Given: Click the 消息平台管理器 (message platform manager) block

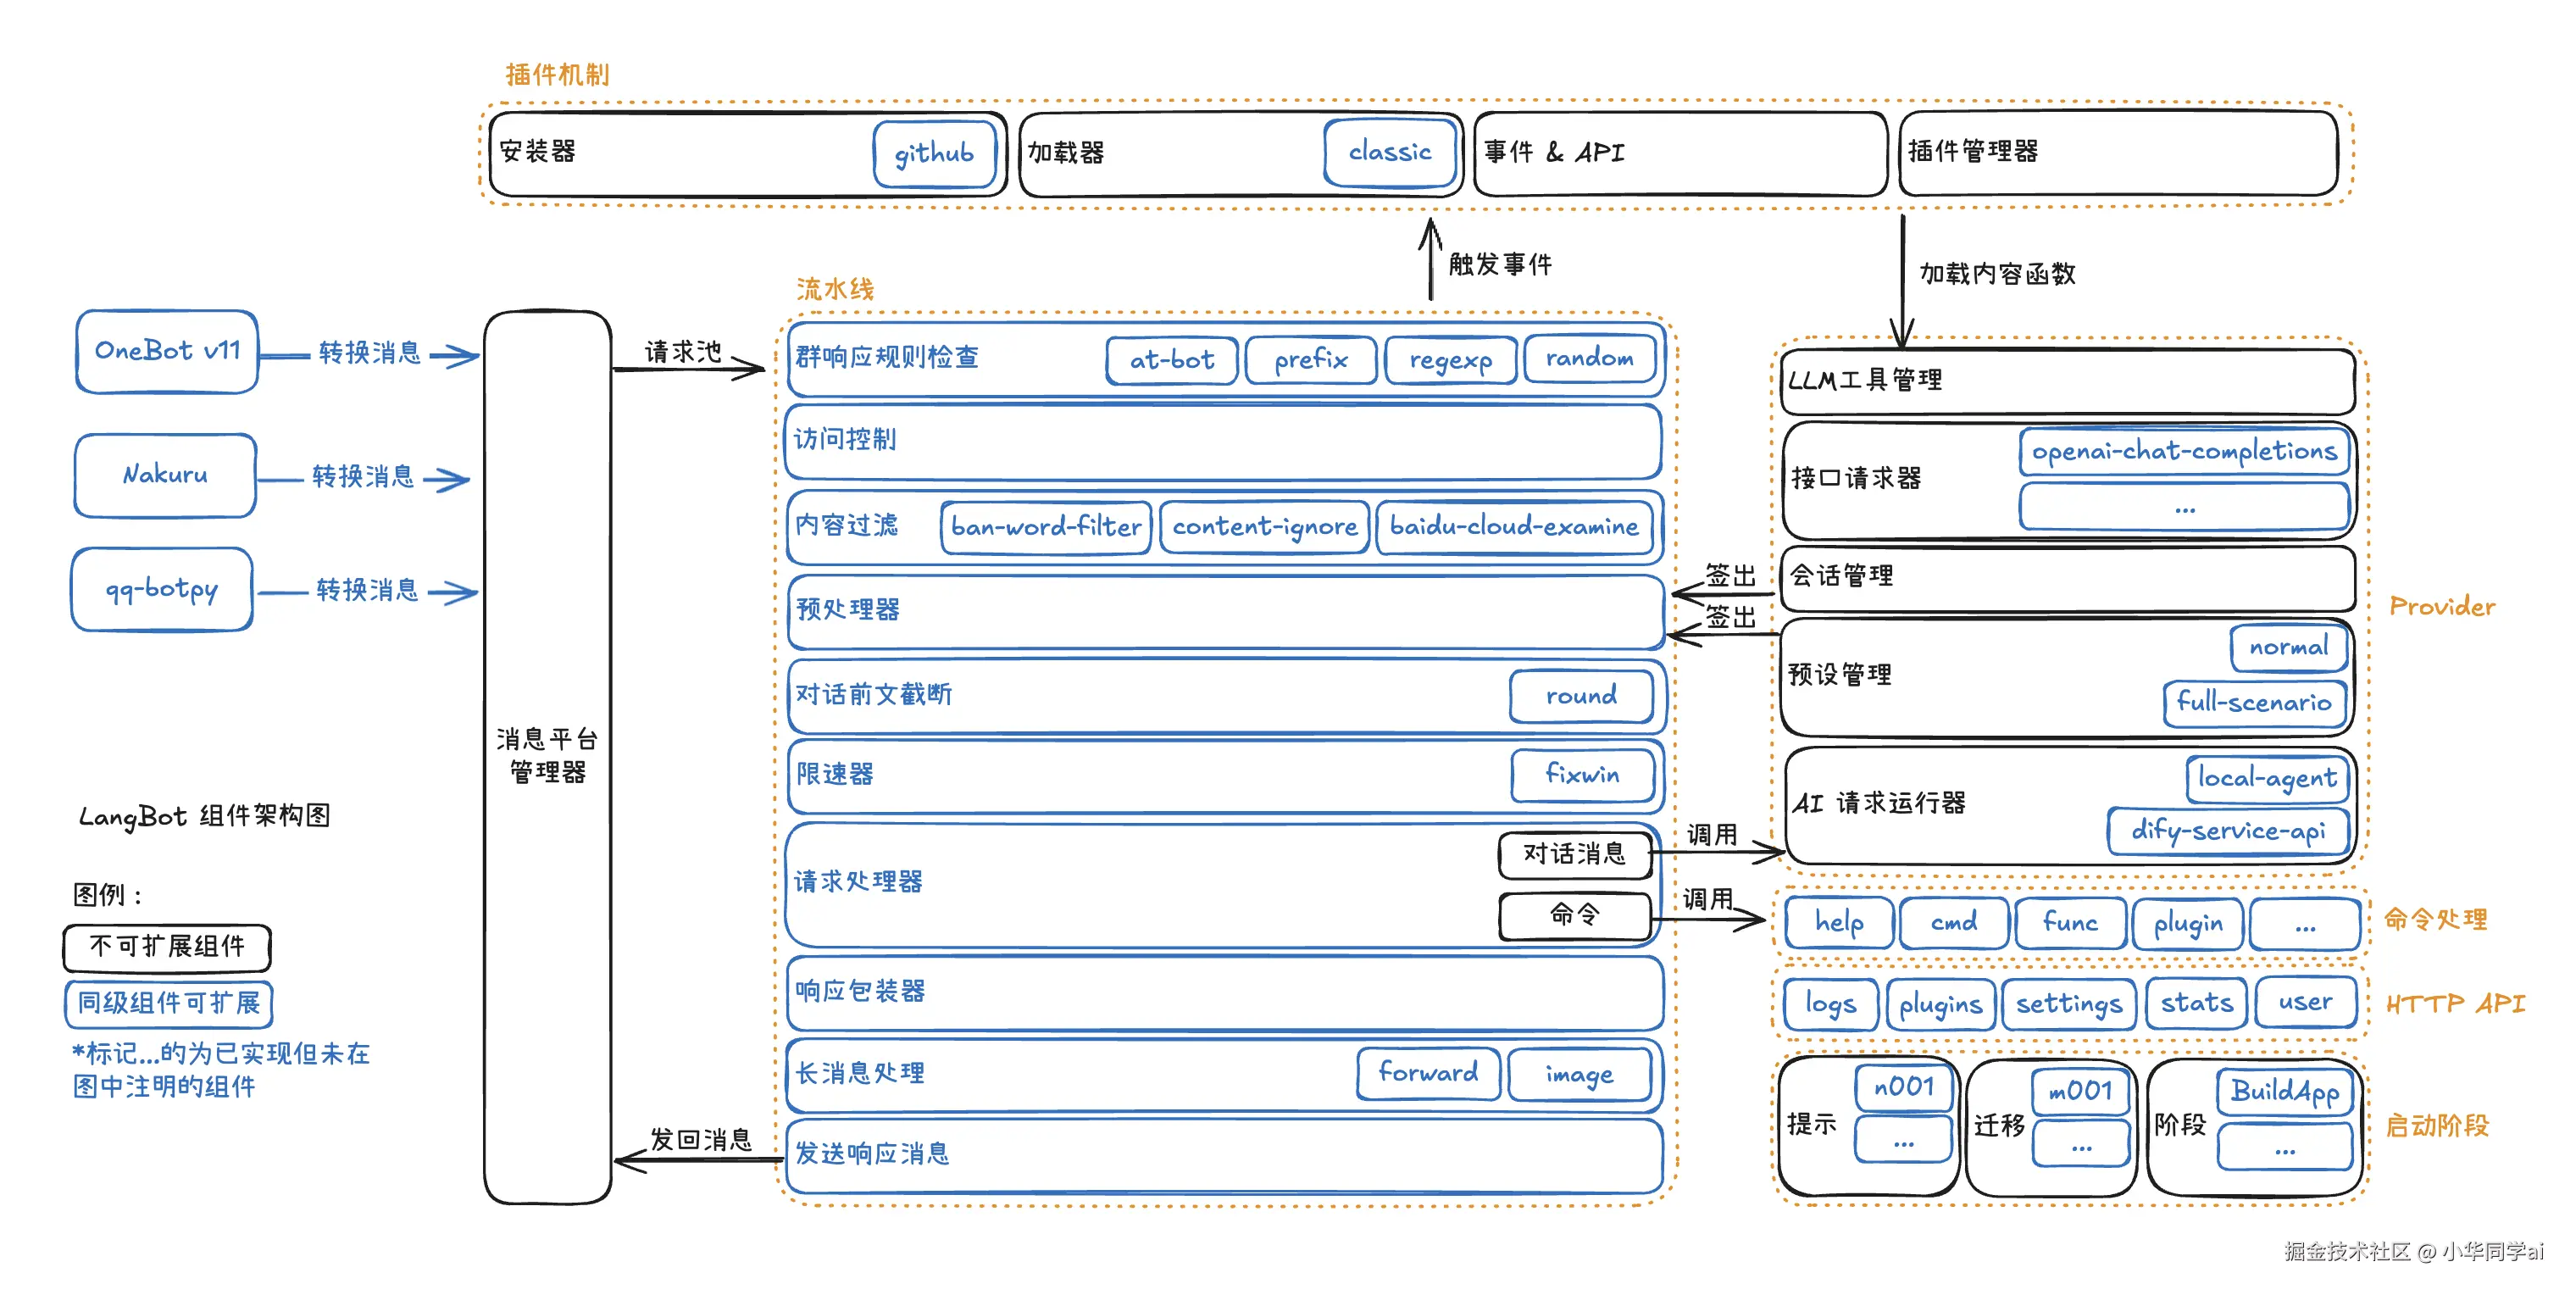Looking at the screenshot, I should (547, 755).
